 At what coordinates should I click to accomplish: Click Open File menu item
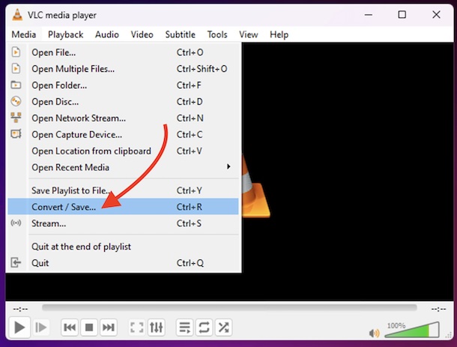[x=53, y=52]
